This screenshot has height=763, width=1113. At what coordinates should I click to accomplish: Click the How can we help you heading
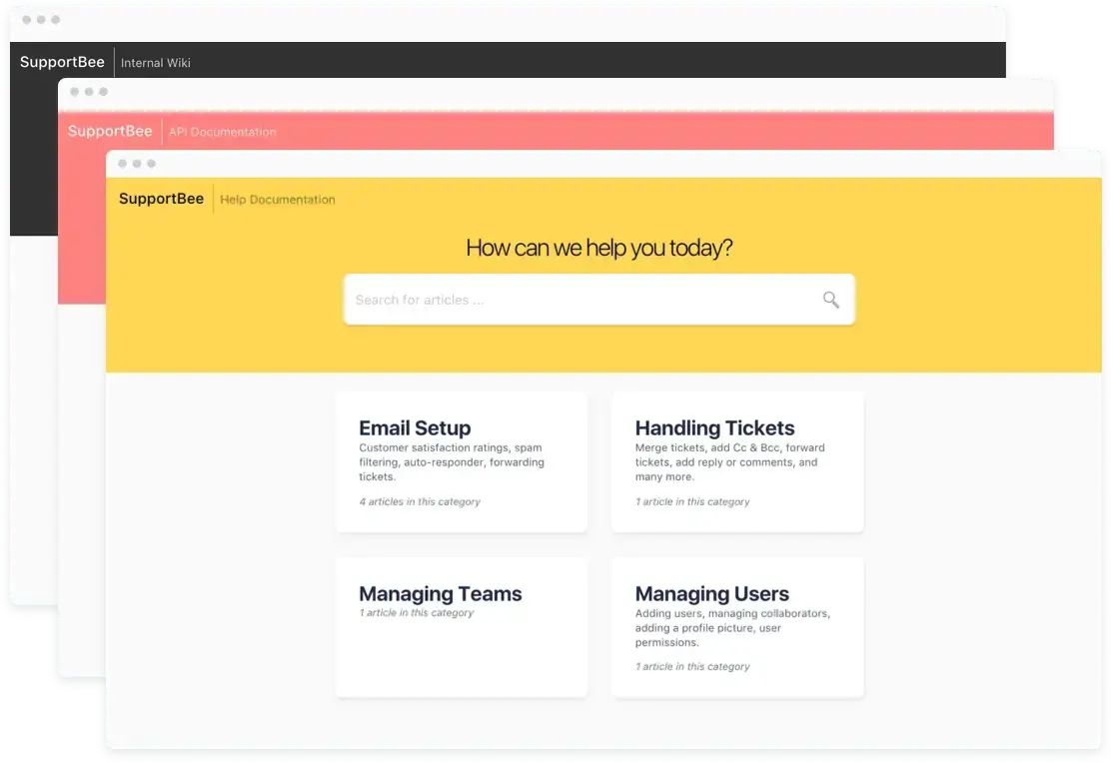(x=599, y=247)
